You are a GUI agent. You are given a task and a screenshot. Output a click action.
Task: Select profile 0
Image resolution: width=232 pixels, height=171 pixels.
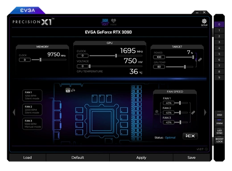pos(219,24)
